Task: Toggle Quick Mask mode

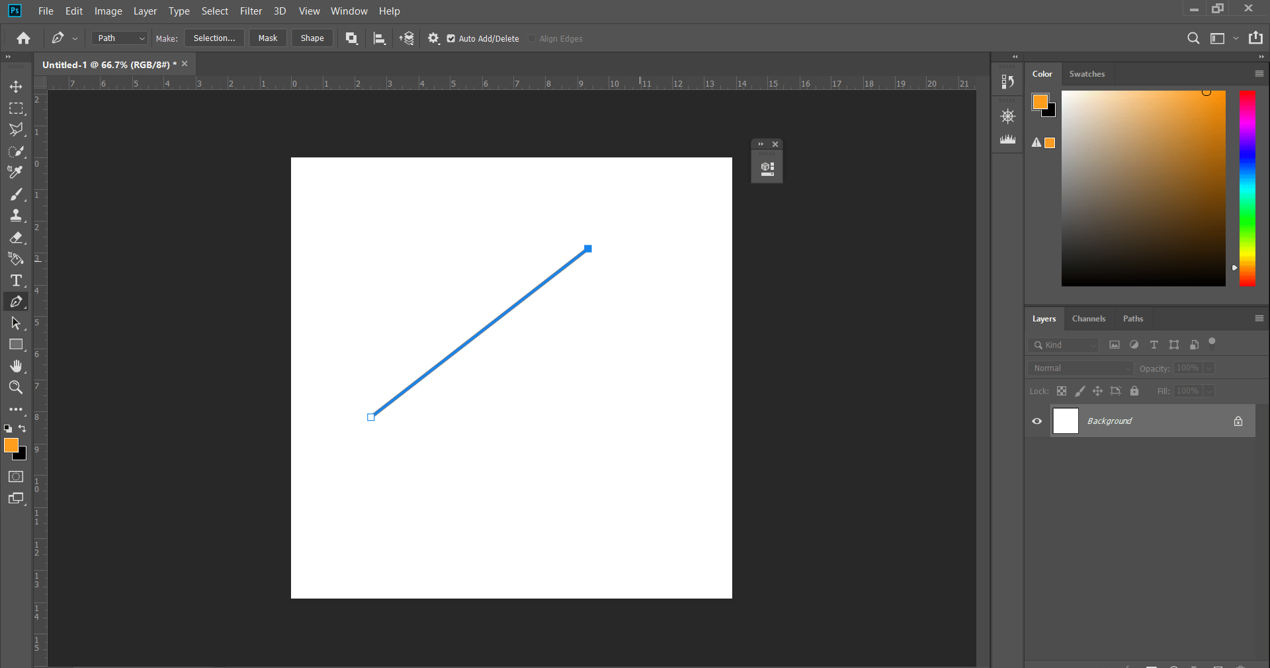Action: point(16,477)
